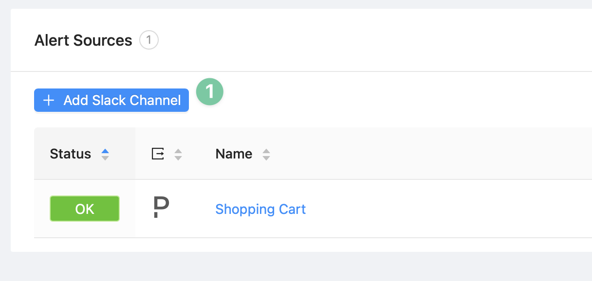The image size is (592, 281).
Task: Click the Status descending sort arrow
Action: coord(105,158)
